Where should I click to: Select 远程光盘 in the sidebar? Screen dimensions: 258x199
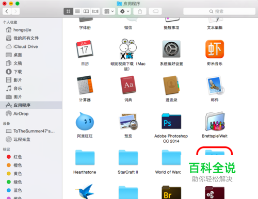[x=31, y=139]
